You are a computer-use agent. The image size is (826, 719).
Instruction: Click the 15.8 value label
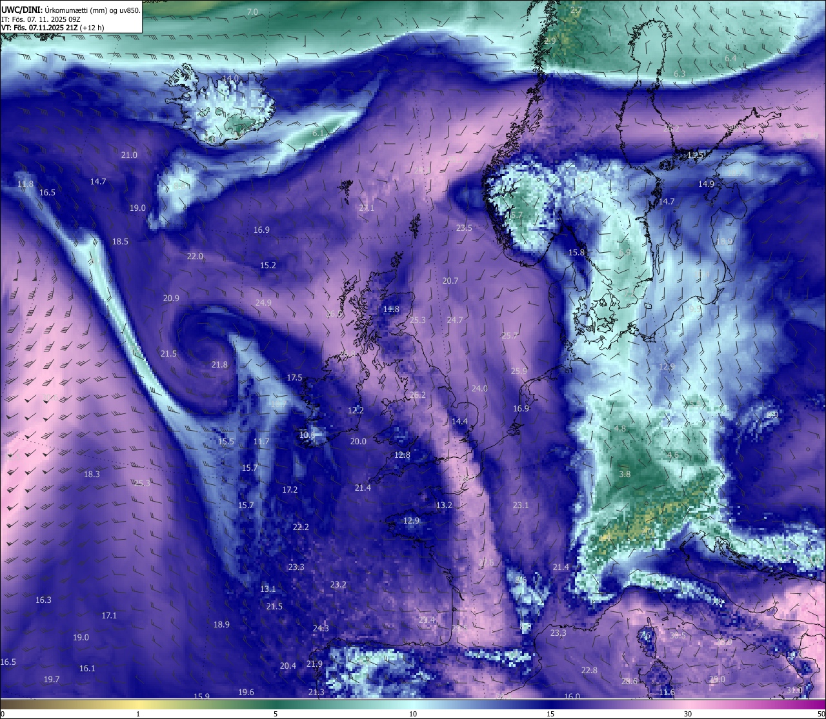pyautogui.click(x=576, y=253)
